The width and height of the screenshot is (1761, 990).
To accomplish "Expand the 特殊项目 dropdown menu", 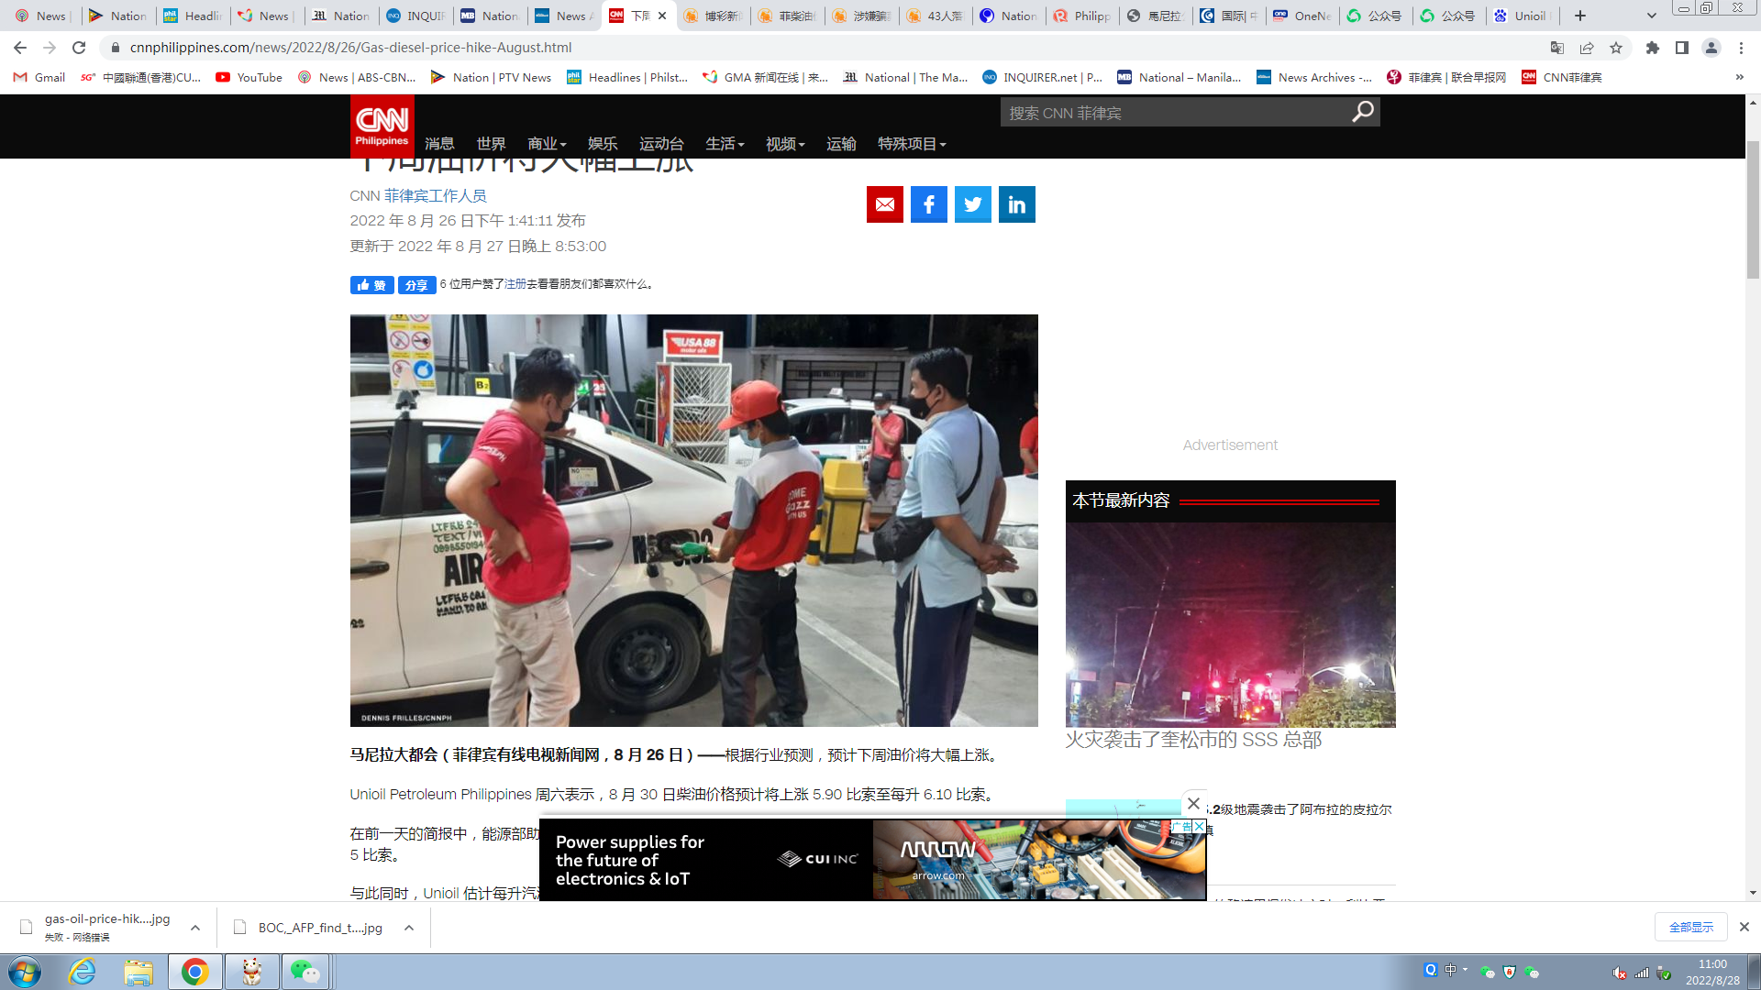I will [911, 144].
